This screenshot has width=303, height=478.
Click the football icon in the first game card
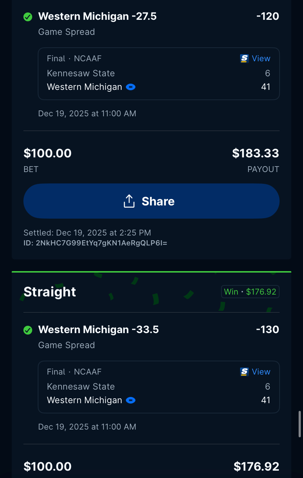(x=131, y=87)
